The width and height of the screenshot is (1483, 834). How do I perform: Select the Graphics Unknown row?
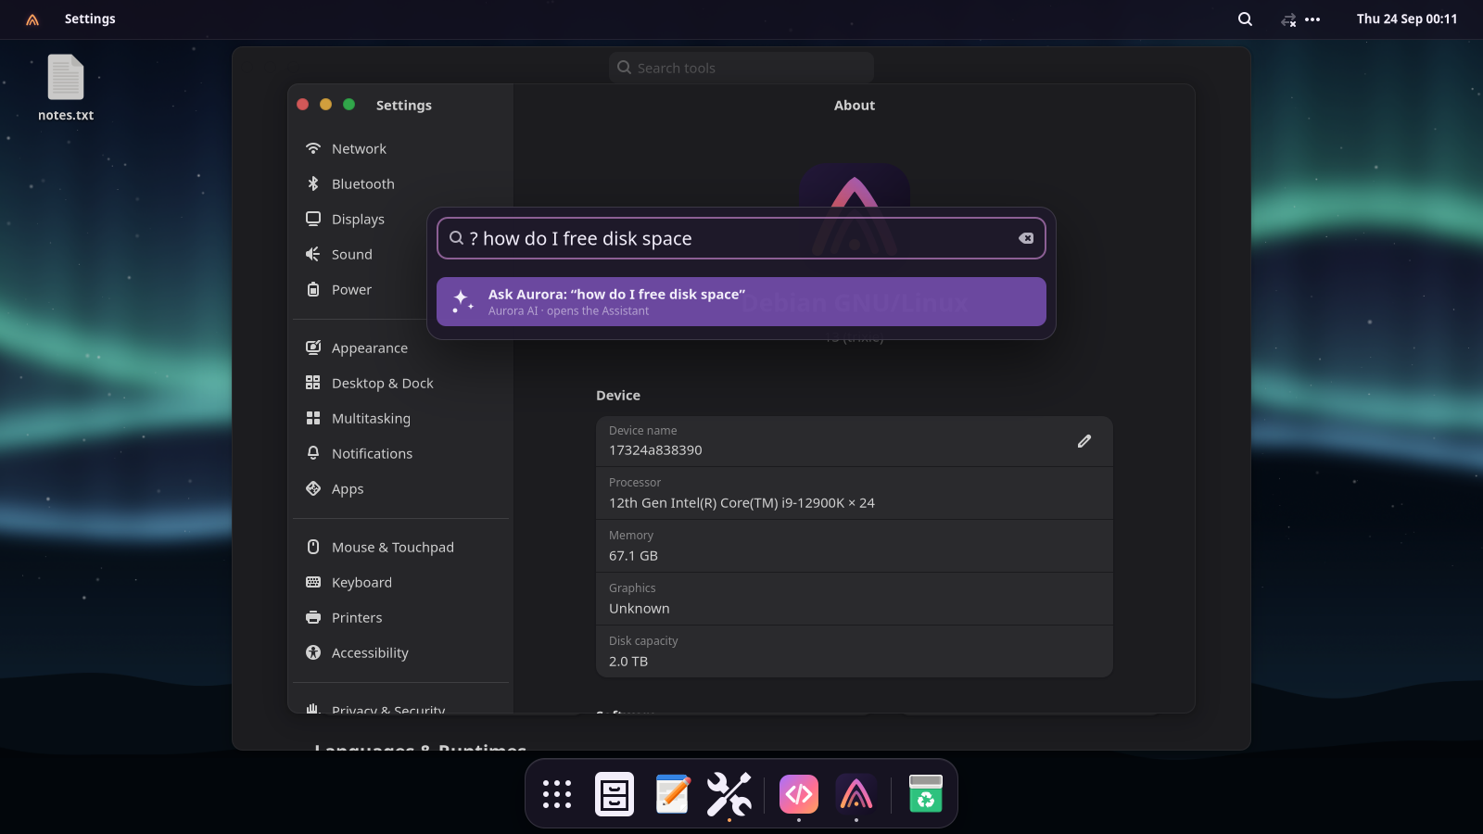855,599
